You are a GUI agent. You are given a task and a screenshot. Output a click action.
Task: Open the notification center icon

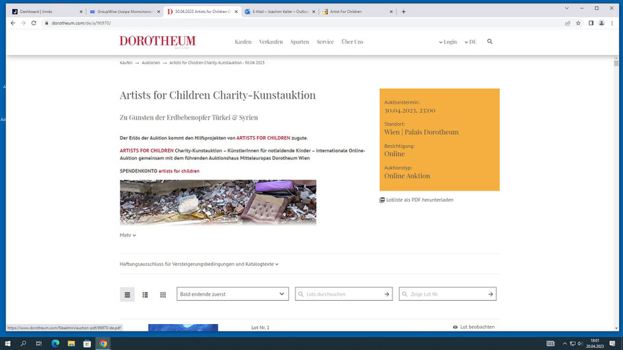(x=612, y=343)
